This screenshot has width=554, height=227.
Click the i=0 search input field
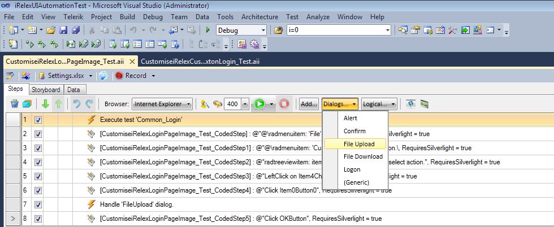pos(339,30)
